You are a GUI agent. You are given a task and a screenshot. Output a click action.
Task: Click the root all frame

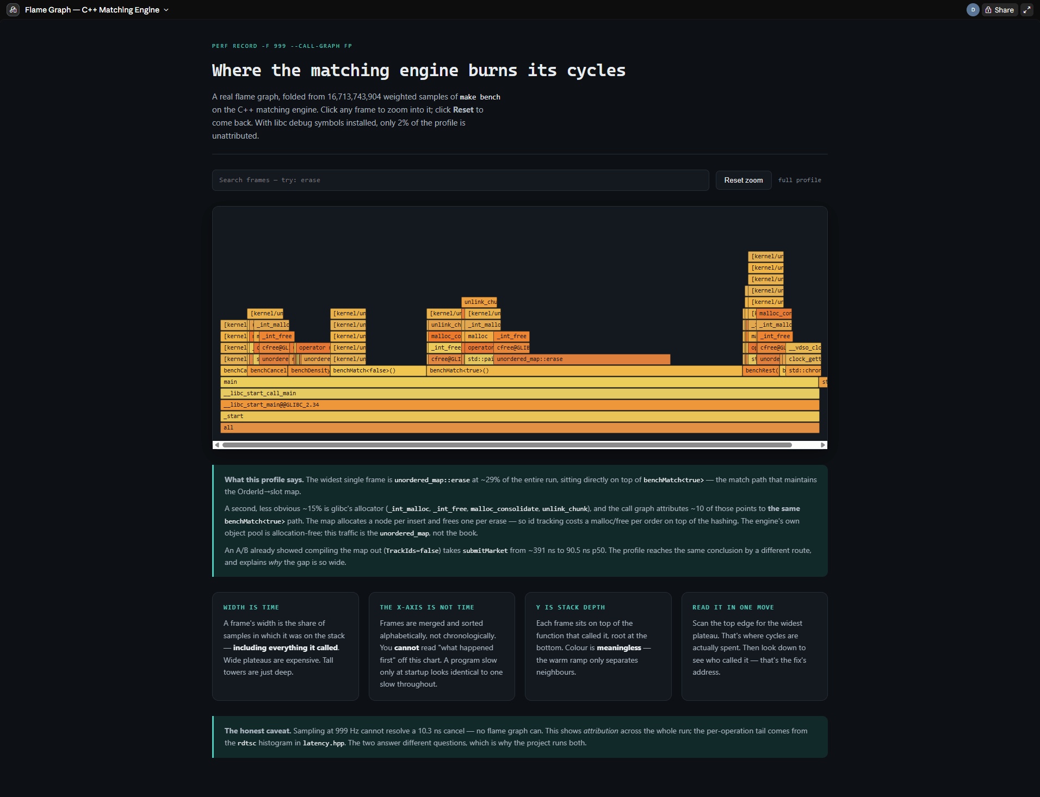[x=519, y=428]
